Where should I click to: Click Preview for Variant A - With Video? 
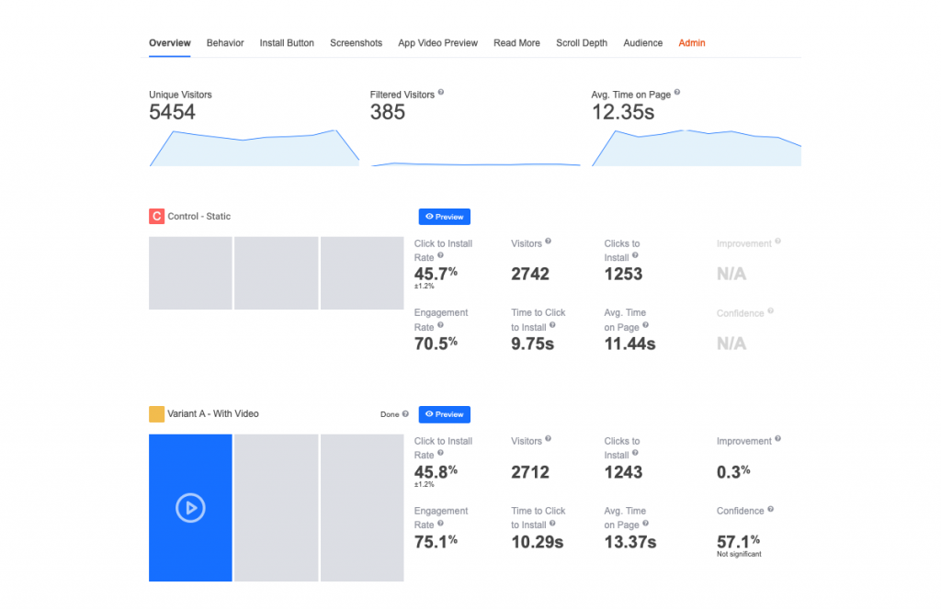coord(445,414)
